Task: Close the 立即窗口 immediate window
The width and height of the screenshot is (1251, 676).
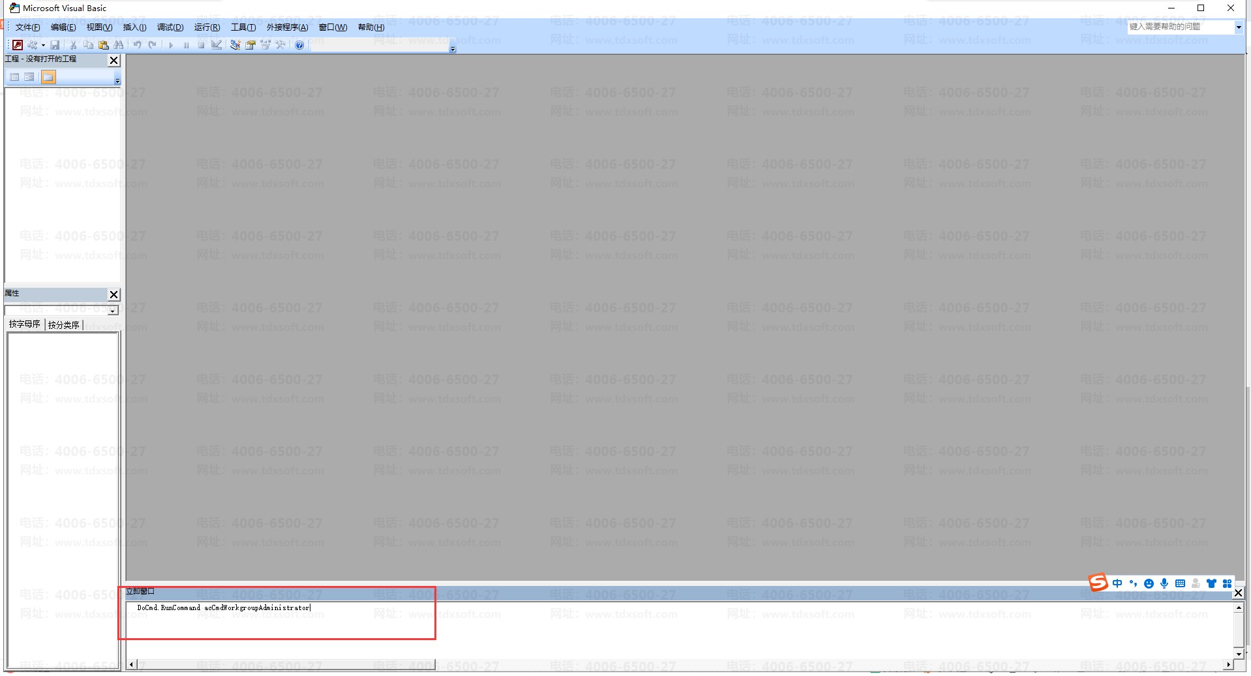Action: 1238,593
